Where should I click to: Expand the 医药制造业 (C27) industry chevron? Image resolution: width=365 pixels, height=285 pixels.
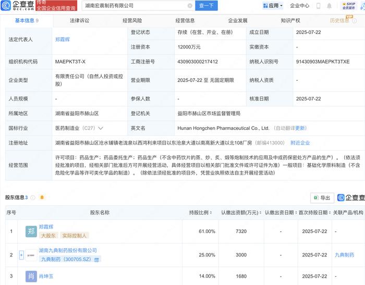[101, 128]
